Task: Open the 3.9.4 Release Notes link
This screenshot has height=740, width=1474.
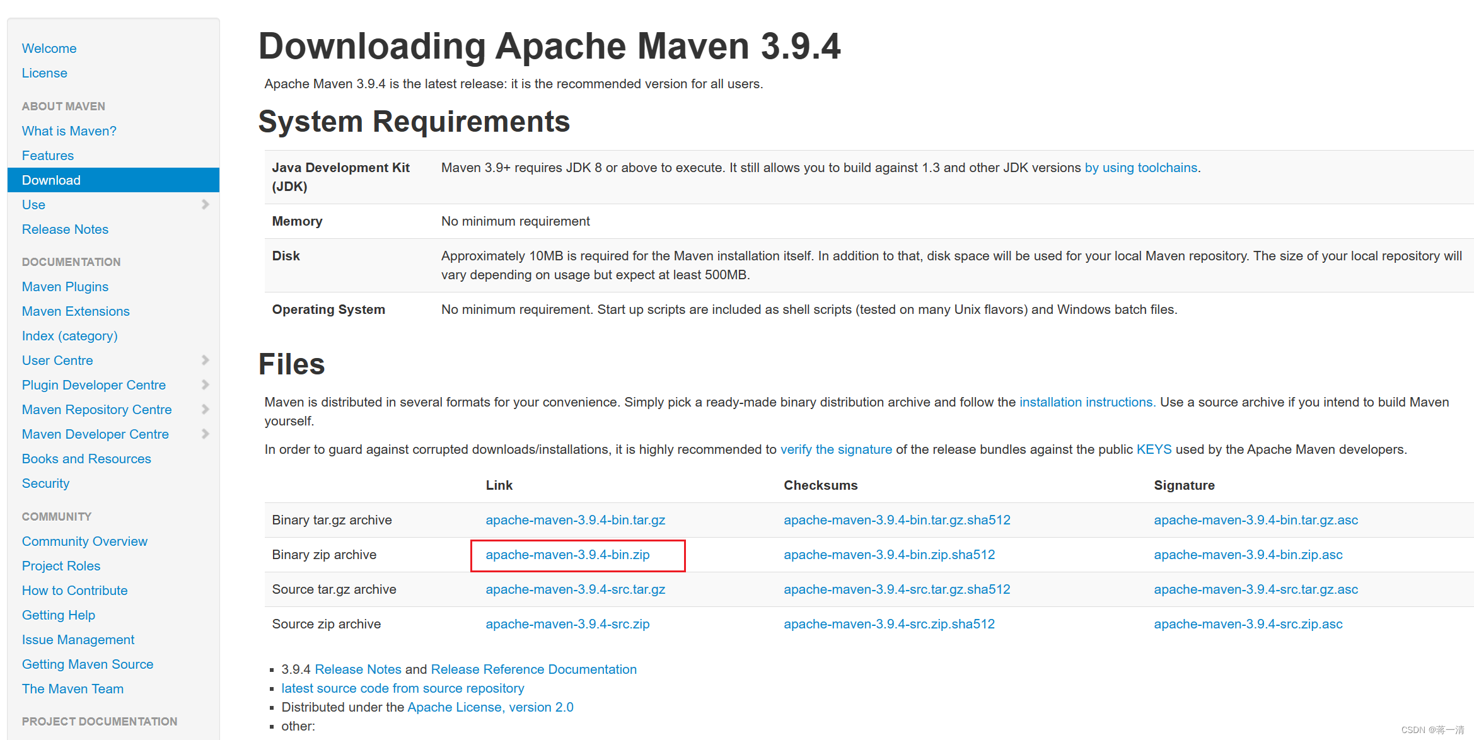Action: 358,669
